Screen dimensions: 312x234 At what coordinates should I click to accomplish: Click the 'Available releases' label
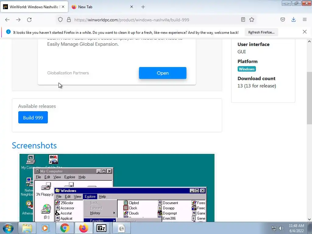click(x=37, y=106)
